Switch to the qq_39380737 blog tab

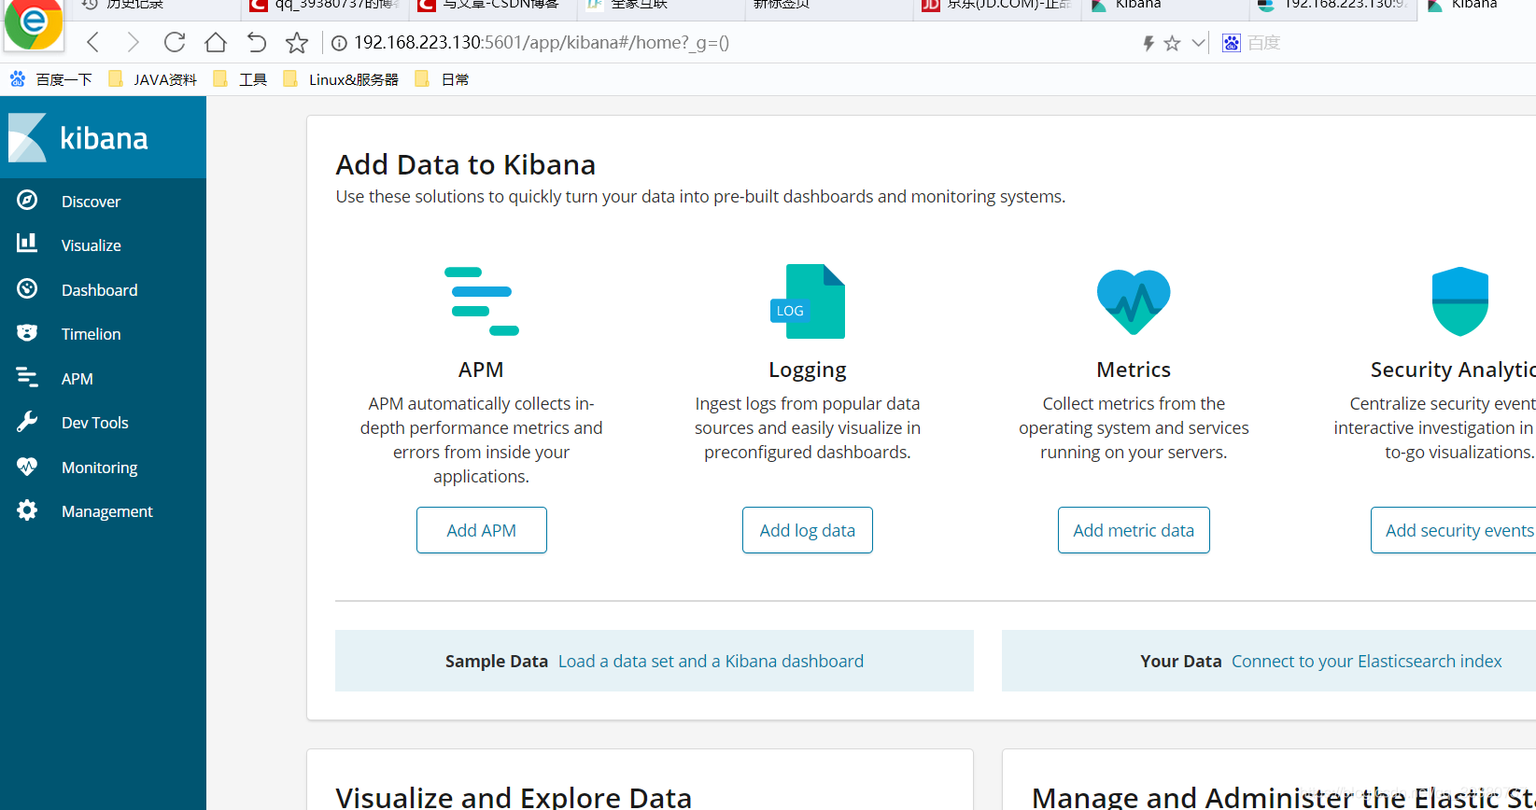coord(324,7)
